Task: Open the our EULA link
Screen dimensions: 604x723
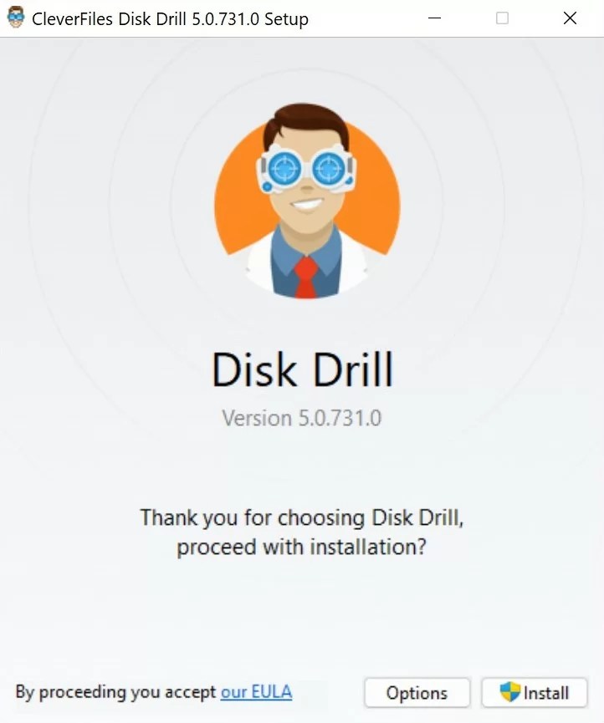Action: pyautogui.click(x=256, y=692)
